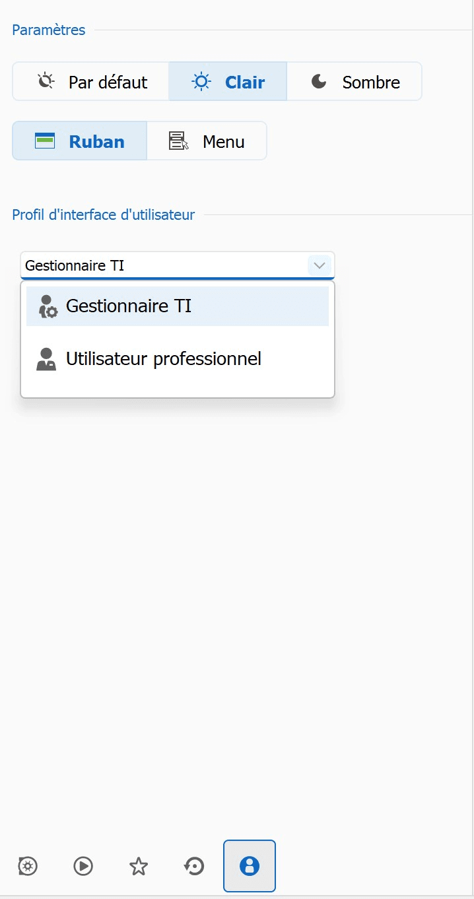This screenshot has width=474, height=899.
Task: Click the blue user profile icon
Action: tap(250, 866)
